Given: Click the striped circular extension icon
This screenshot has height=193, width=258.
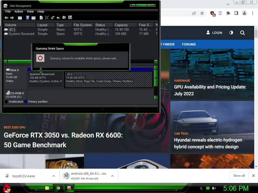Looking at the screenshot, I should [x=220, y=13].
